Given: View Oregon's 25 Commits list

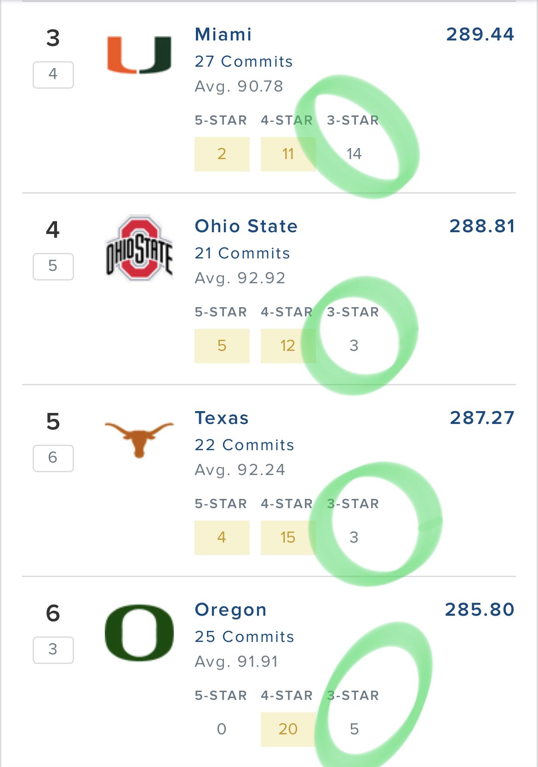Looking at the screenshot, I should click(x=244, y=636).
